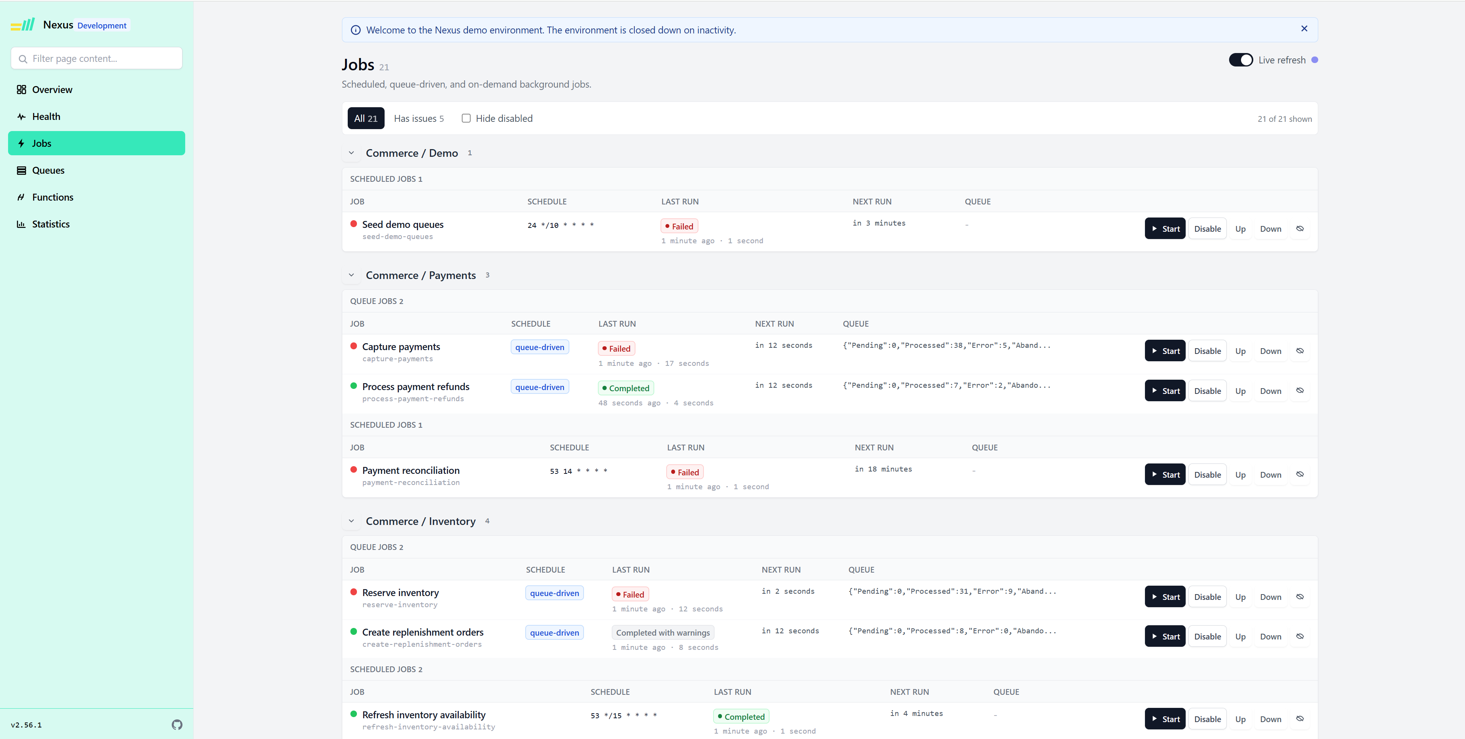
Task: Click the info icon in the welcome banner
Action: pos(355,30)
